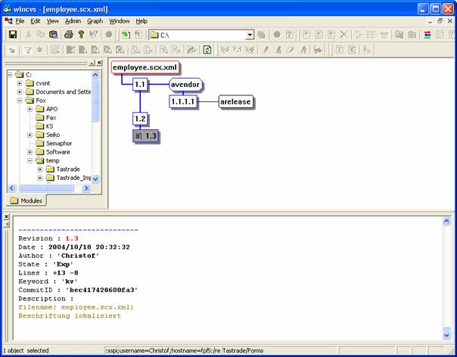Screen dimensions: 457x357
Task: Click the yellow Help question mark icon
Action: point(81,35)
